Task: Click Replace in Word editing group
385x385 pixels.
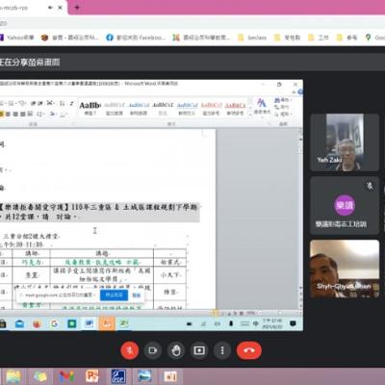Action: [x=282, y=107]
